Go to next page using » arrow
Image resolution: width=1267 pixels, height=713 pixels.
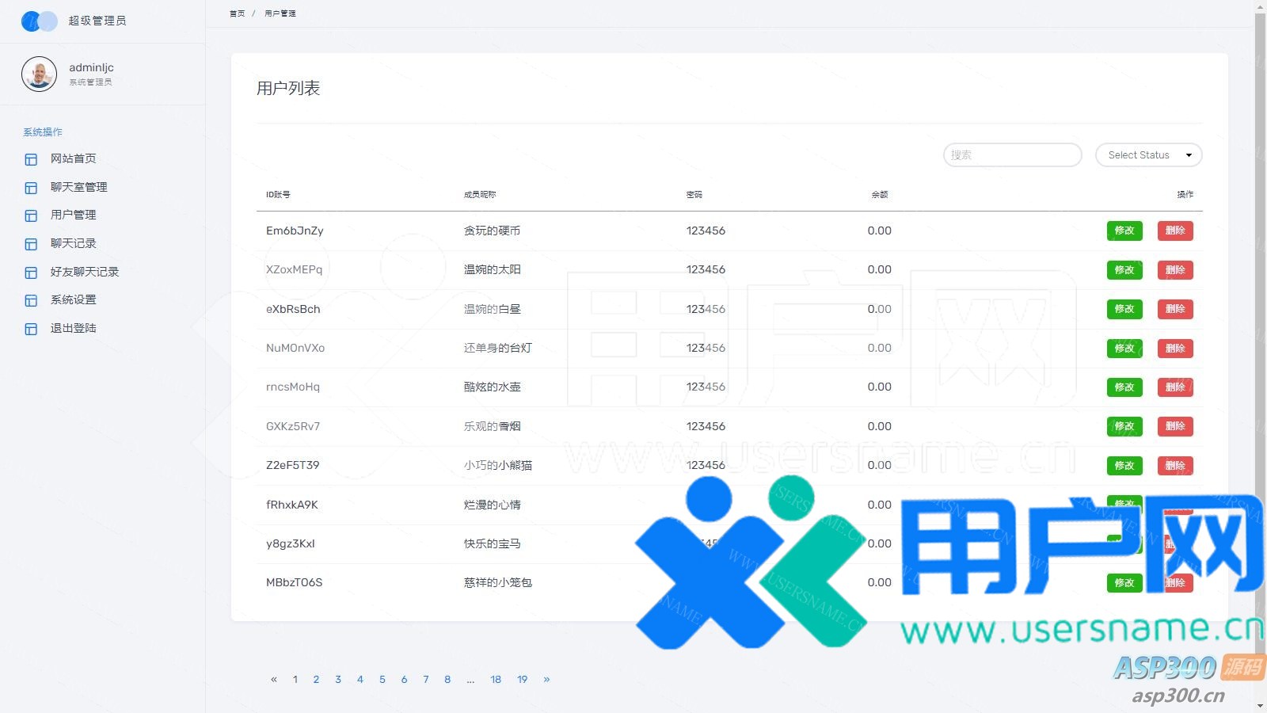(546, 679)
